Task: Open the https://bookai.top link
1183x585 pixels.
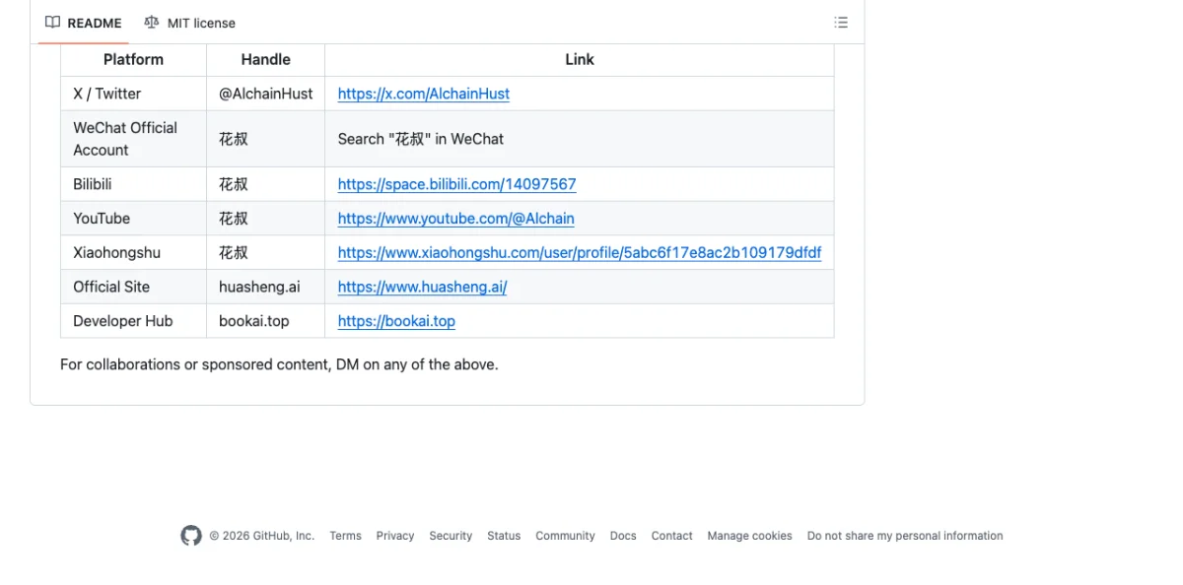Action: click(396, 321)
